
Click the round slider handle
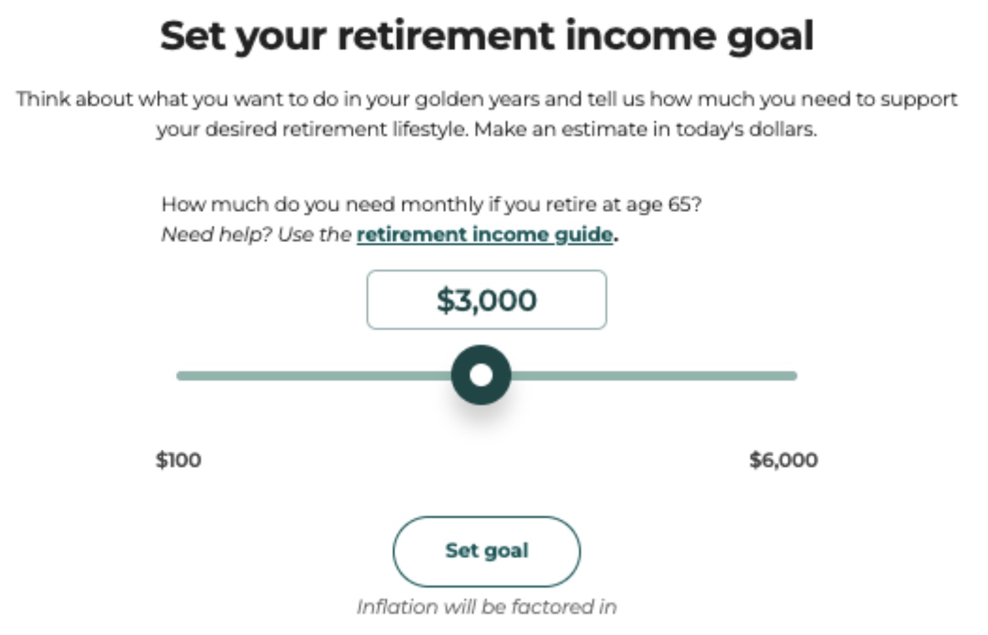481,375
